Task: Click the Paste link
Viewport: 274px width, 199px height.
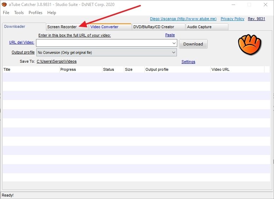Action: pos(170,35)
